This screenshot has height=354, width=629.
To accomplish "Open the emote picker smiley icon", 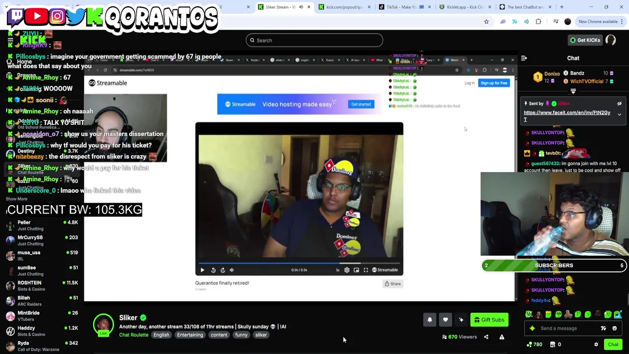I will [x=614, y=328].
